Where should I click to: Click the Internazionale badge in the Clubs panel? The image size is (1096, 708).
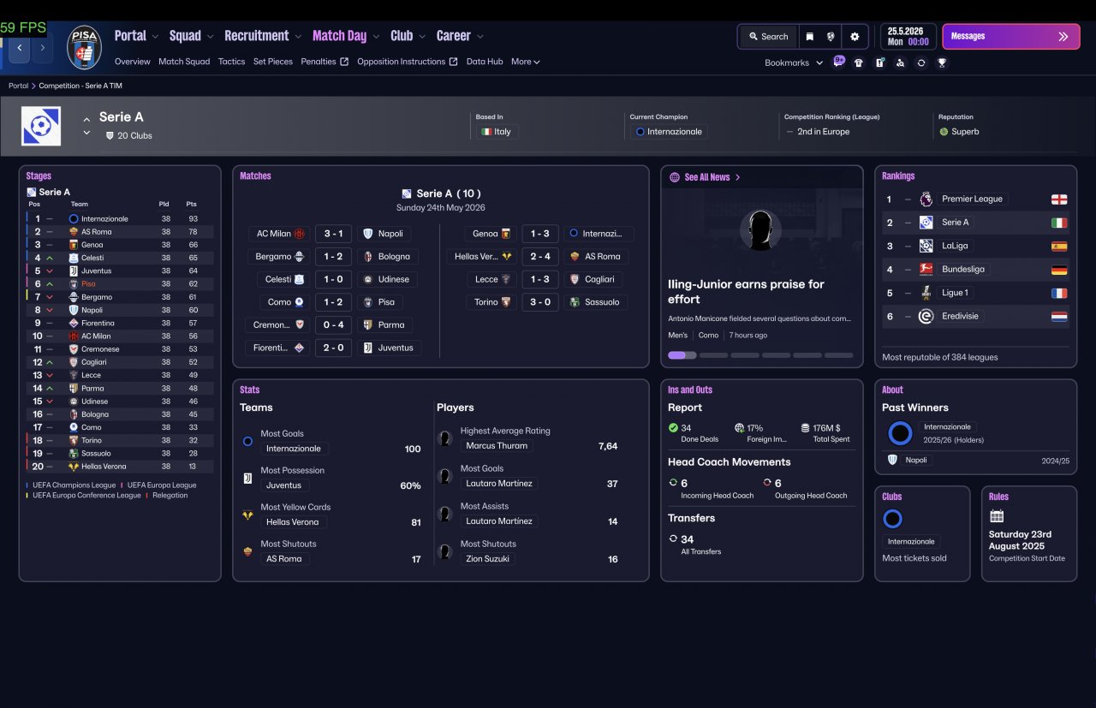[892, 519]
